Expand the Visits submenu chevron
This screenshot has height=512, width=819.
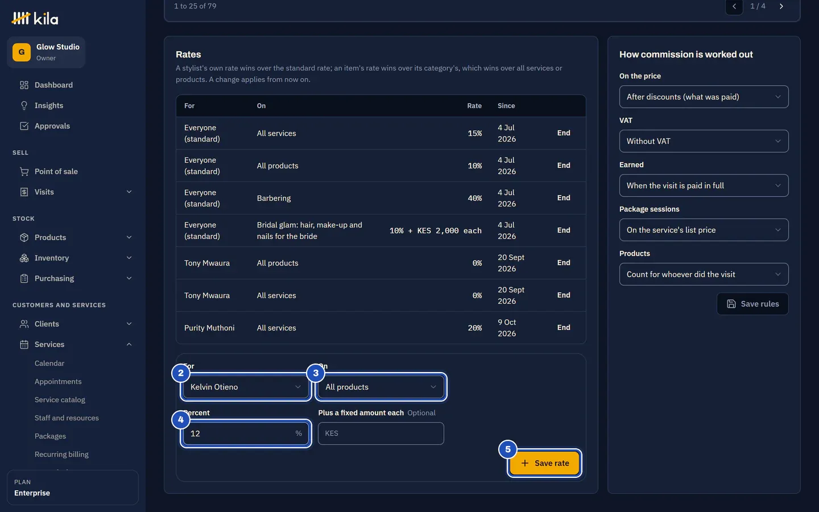click(129, 192)
